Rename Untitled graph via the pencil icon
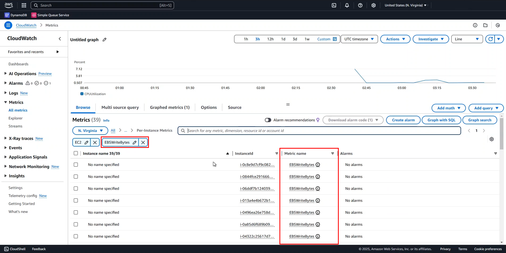The image size is (506, 253). [104, 40]
